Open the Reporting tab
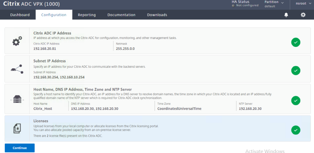The height and width of the screenshot is (153, 314). click(87, 15)
